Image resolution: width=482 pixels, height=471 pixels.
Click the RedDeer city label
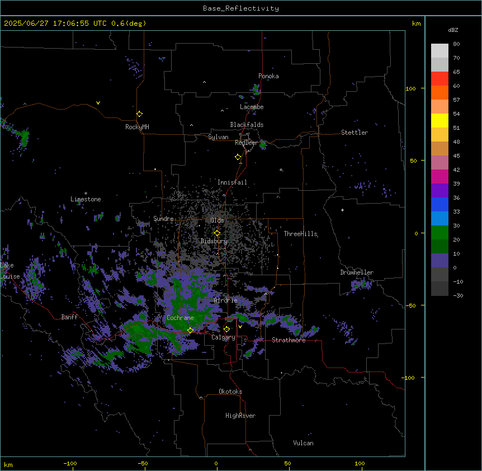[246, 143]
